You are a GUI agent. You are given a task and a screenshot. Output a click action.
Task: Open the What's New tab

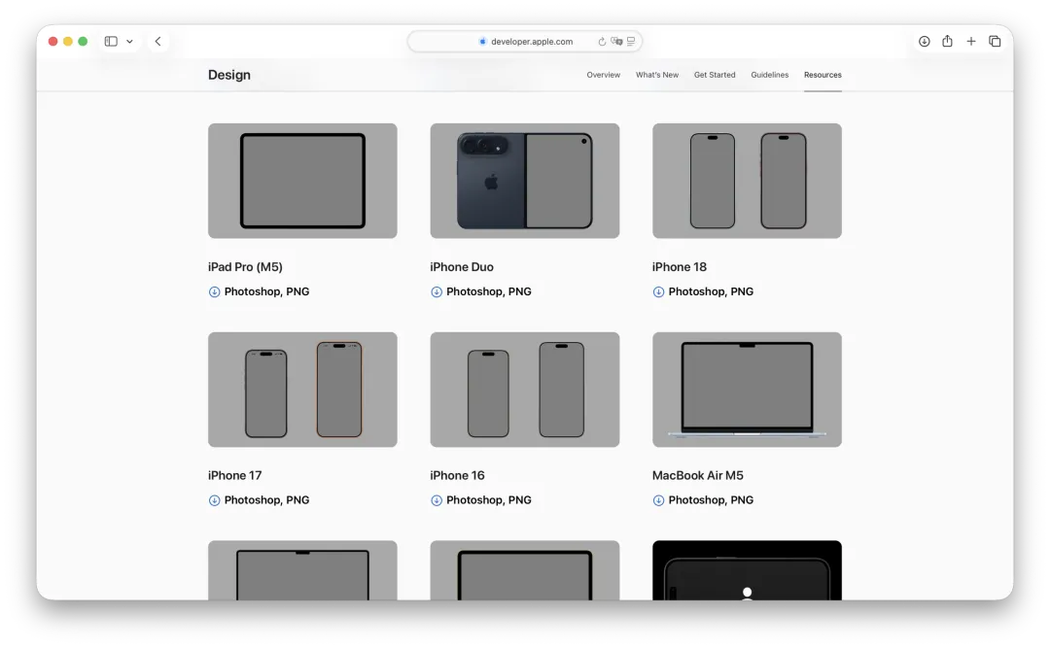pyautogui.click(x=657, y=75)
